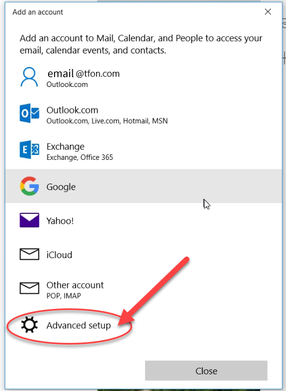Click the blue Outlook.com logo icon
Viewport: 286px width, 391px height.
coord(29,113)
